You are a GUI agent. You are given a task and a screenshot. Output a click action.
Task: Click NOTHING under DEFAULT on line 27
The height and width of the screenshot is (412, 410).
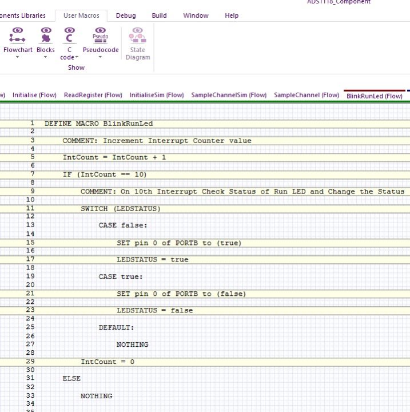[132, 344]
